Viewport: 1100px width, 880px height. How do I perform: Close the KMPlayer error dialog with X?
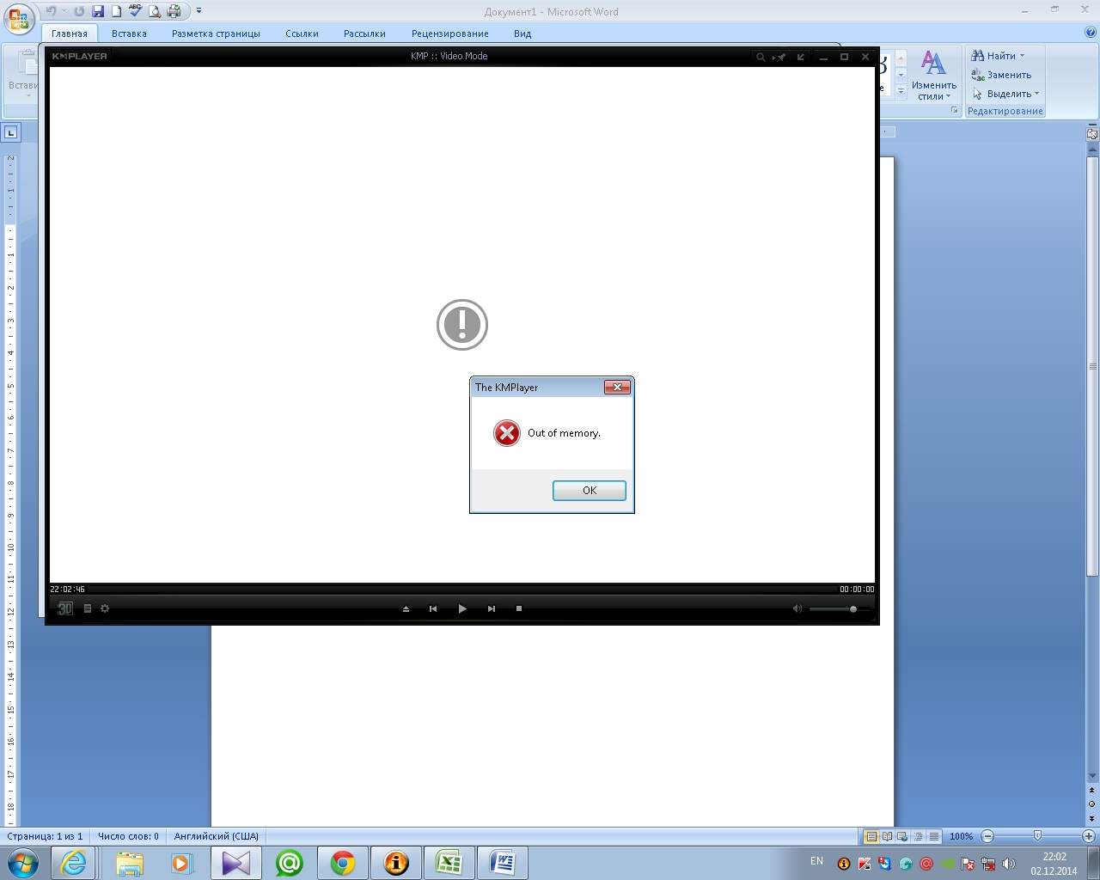tap(617, 388)
